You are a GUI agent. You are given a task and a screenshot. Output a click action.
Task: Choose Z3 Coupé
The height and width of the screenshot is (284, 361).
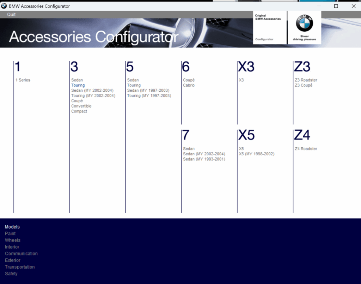tap(304, 85)
